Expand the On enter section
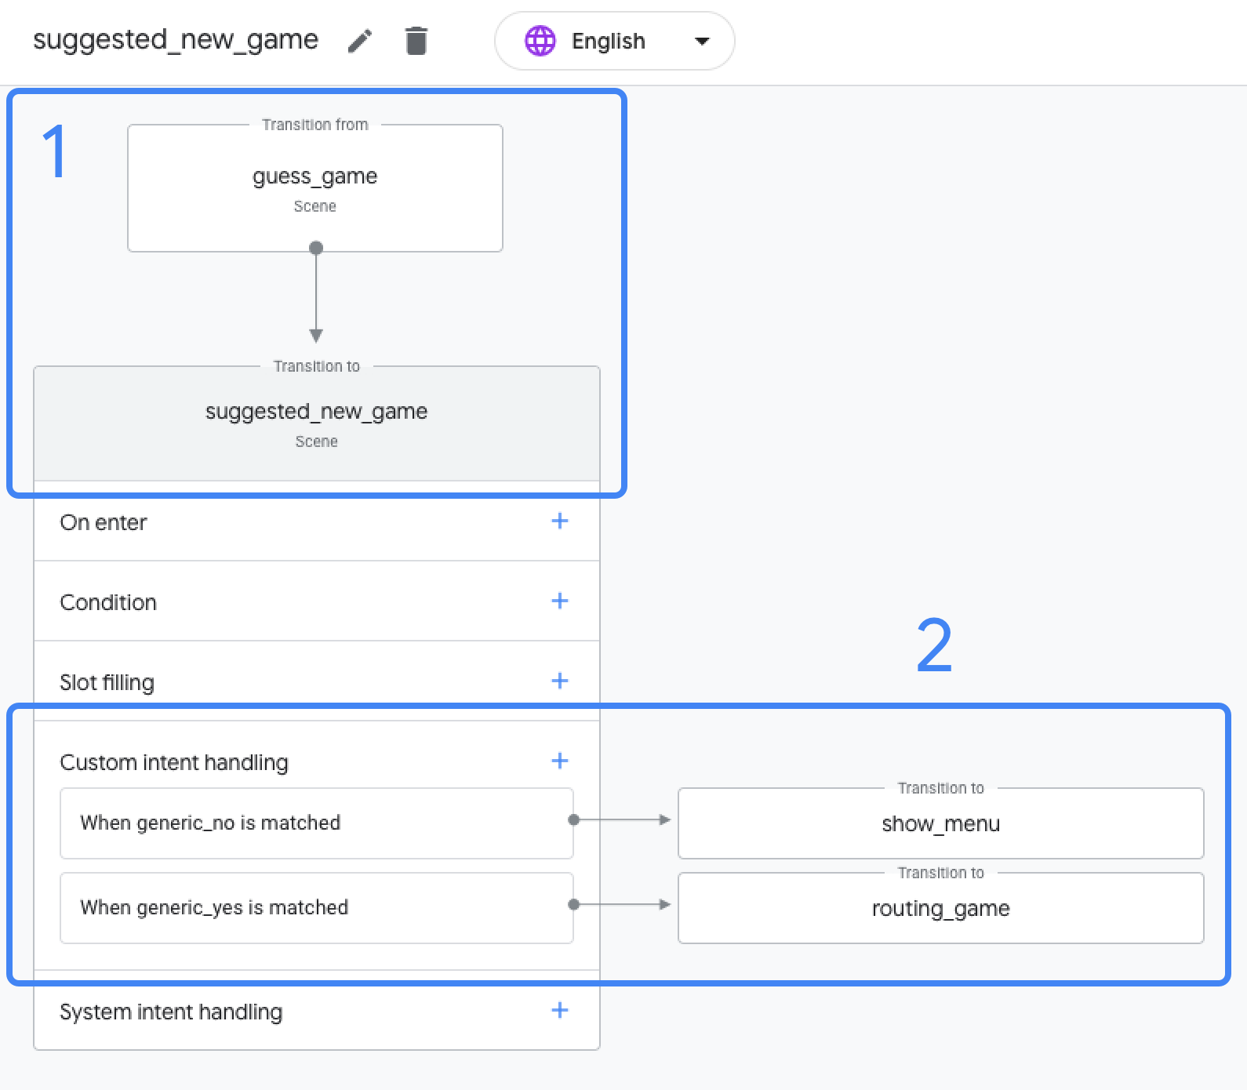The height and width of the screenshot is (1090, 1247). click(104, 522)
